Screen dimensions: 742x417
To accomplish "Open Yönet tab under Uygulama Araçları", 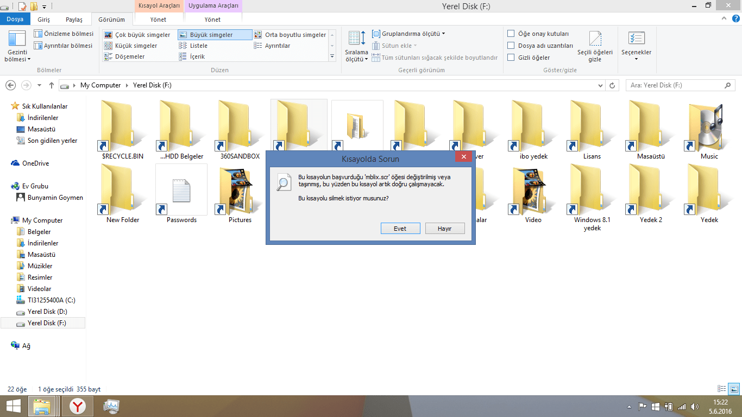I will (x=212, y=20).
